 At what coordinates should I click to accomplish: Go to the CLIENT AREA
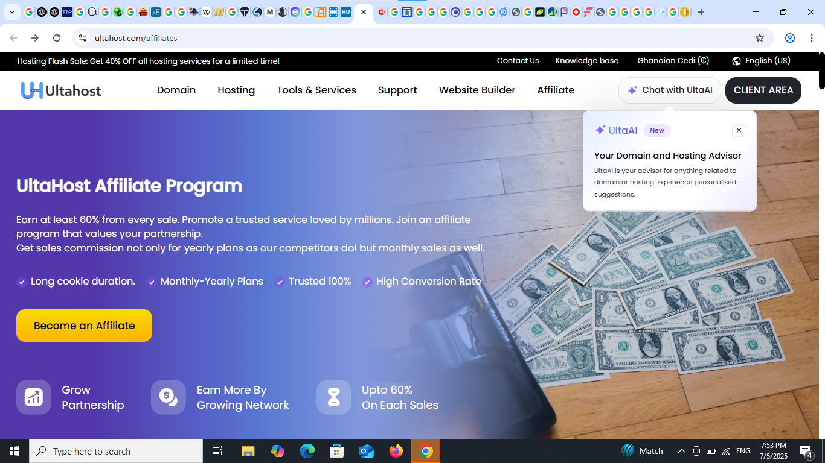(x=763, y=90)
